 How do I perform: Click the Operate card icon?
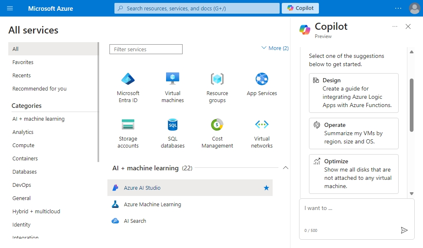click(x=317, y=125)
